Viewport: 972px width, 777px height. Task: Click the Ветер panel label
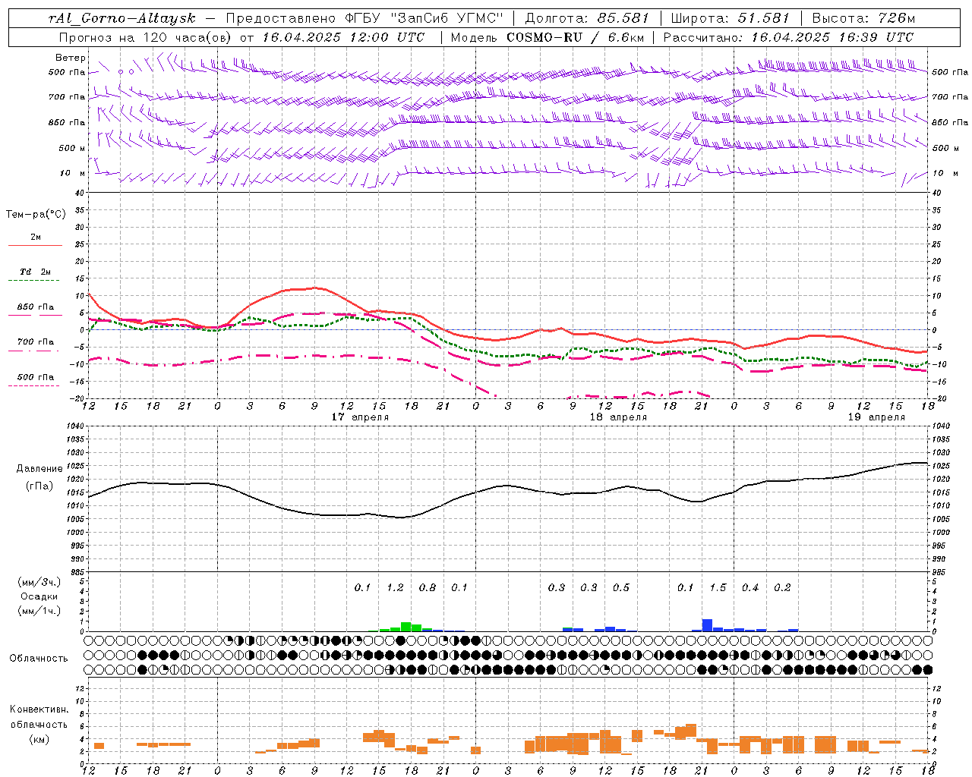pyautogui.click(x=71, y=58)
